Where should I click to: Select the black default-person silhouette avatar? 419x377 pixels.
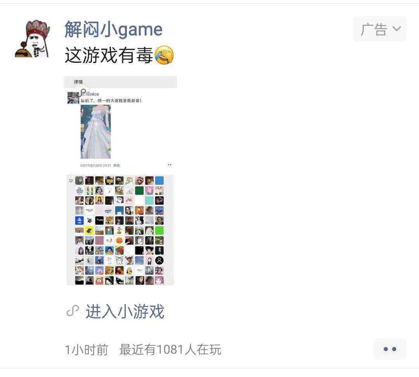tap(159, 260)
